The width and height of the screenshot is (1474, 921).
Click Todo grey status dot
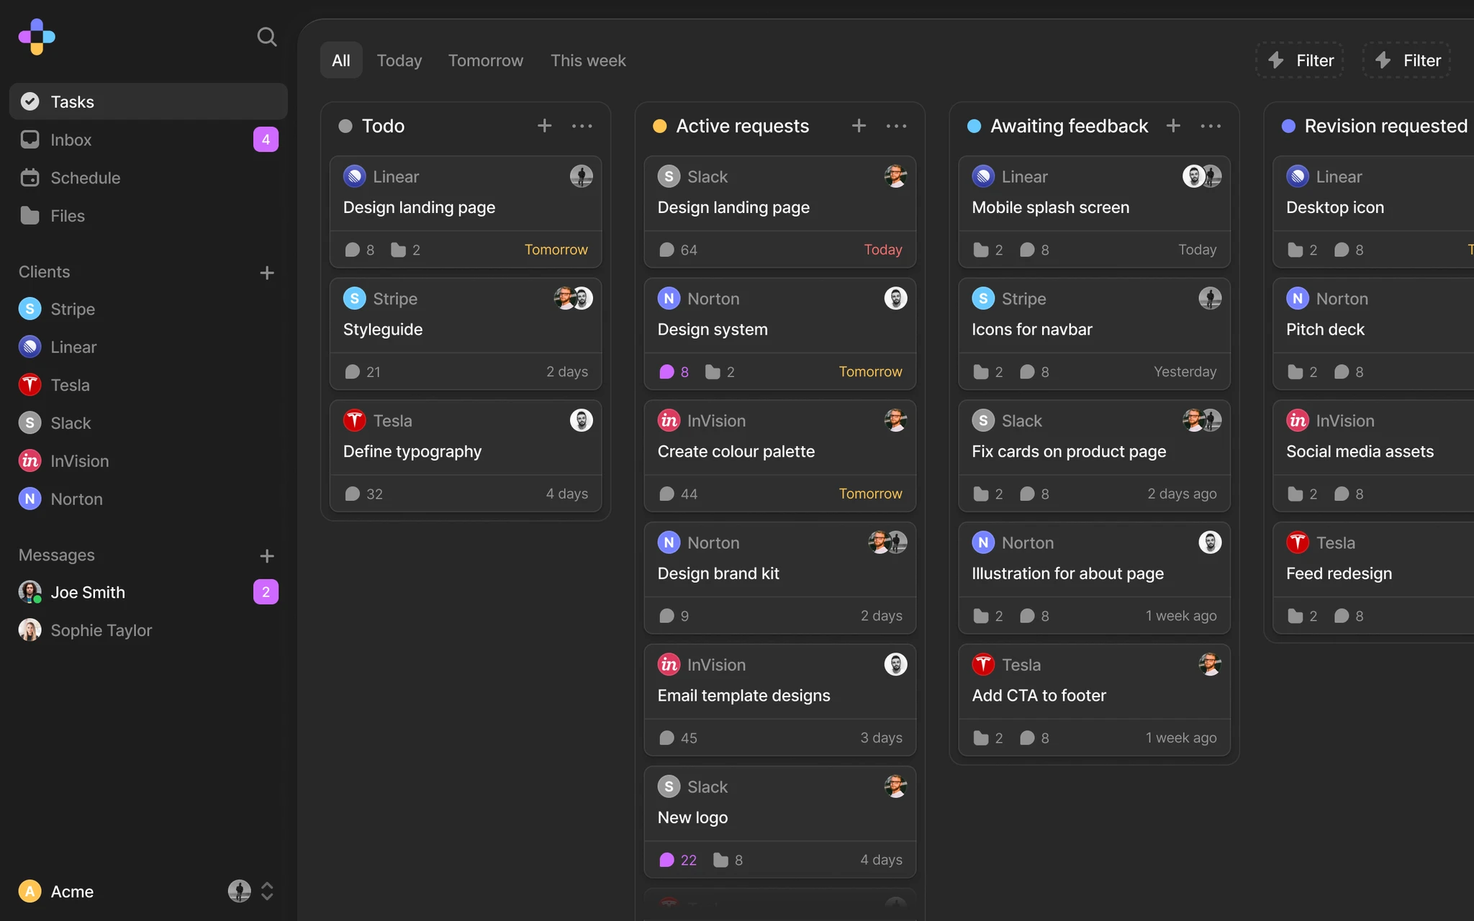coord(345,127)
